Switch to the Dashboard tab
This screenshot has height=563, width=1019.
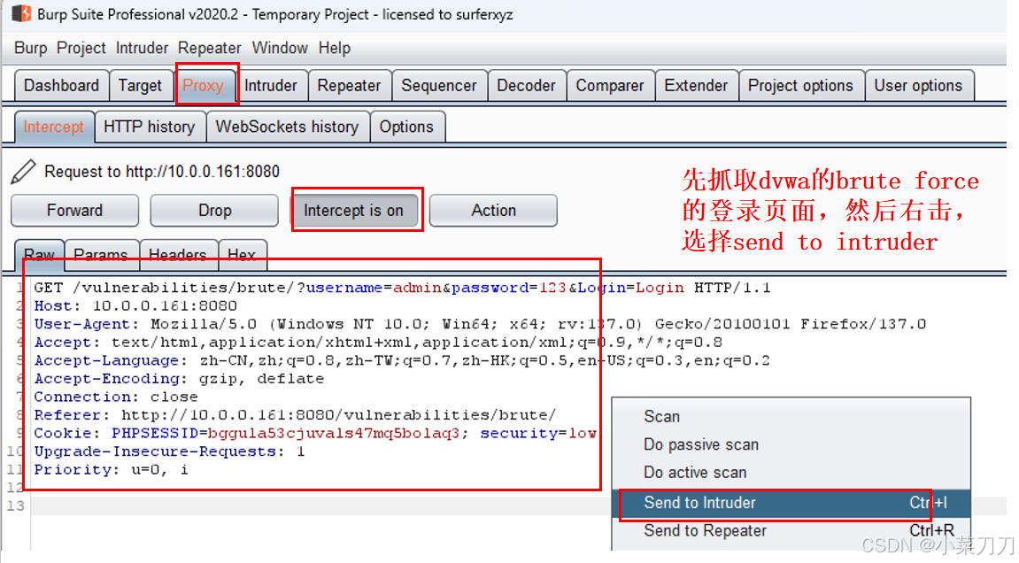[x=62, y=86]
